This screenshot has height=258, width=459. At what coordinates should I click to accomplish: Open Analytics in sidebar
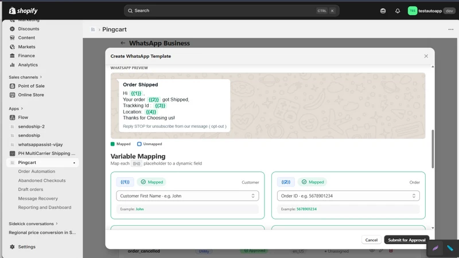28,65
